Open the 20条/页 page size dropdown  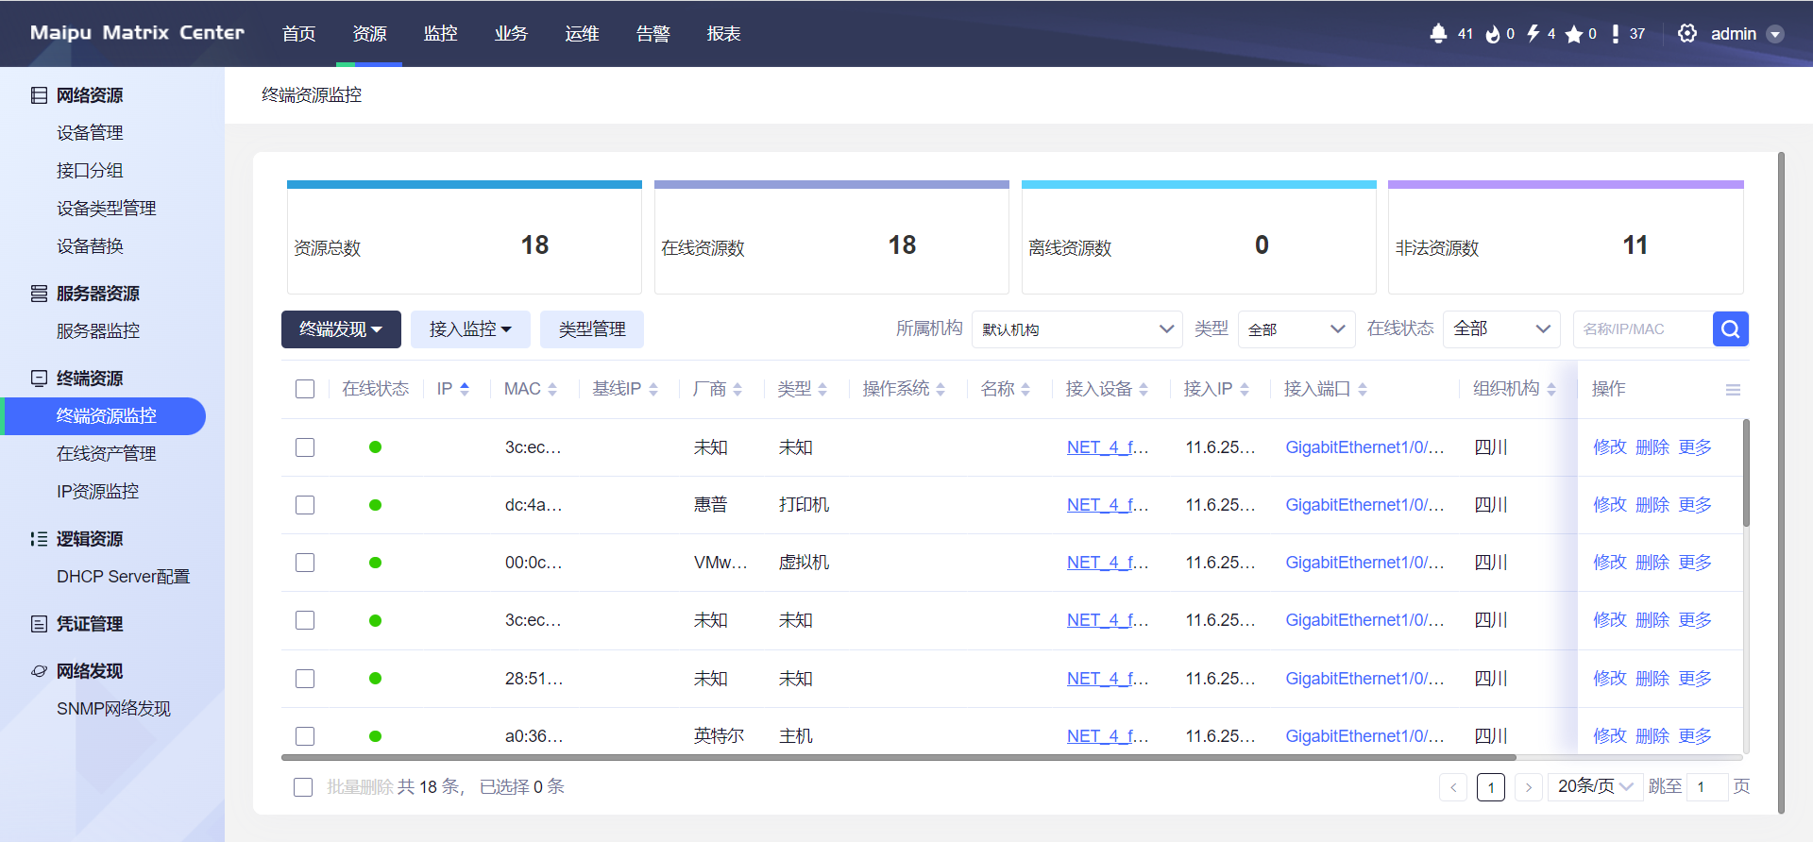click(1596, 786)
